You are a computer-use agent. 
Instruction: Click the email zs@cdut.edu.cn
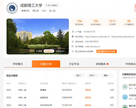(x=92, y=47)
